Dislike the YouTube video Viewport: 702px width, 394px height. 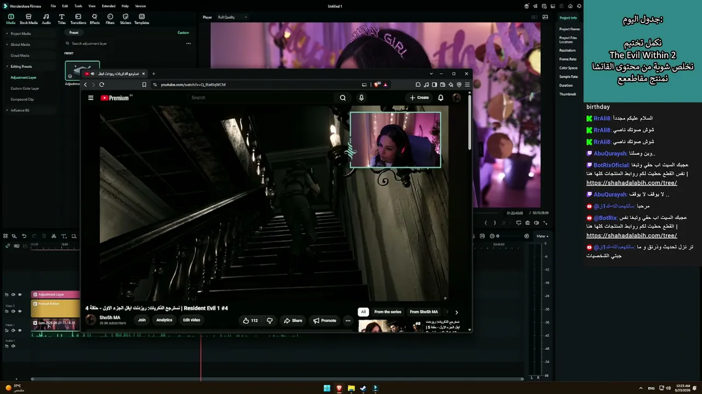pos(269,321)
